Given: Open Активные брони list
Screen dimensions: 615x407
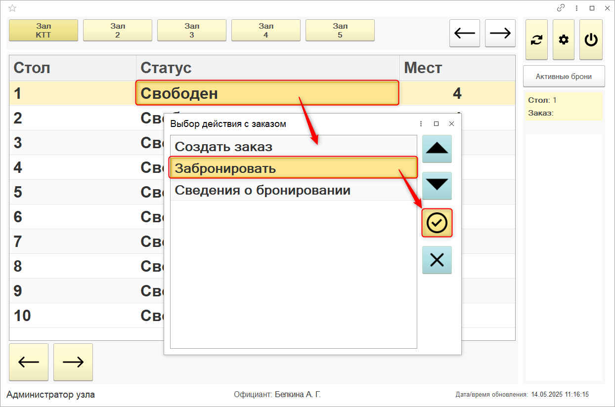Looking at the screenshot, I should [x=564, y=77].
